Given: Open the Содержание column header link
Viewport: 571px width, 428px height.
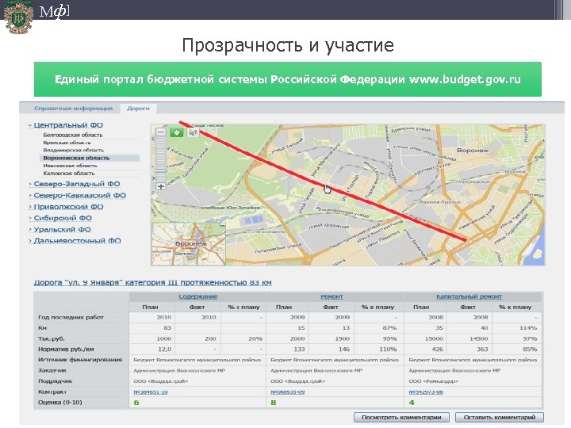Looking at the screenshot, I should (198, 296).
